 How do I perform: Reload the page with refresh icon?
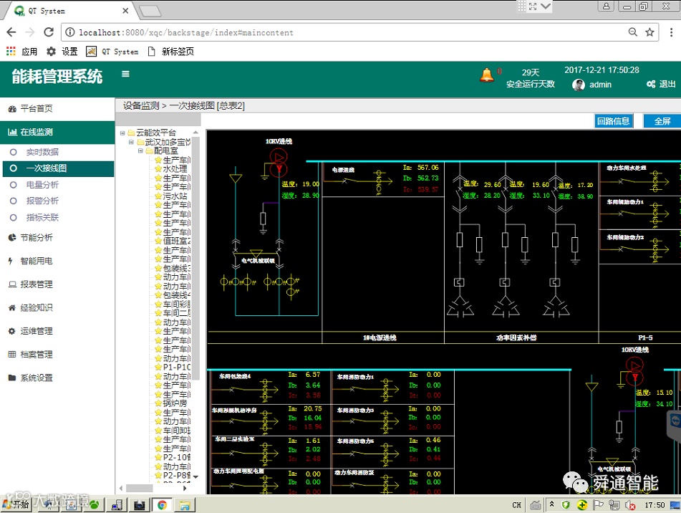coord(49,32)
